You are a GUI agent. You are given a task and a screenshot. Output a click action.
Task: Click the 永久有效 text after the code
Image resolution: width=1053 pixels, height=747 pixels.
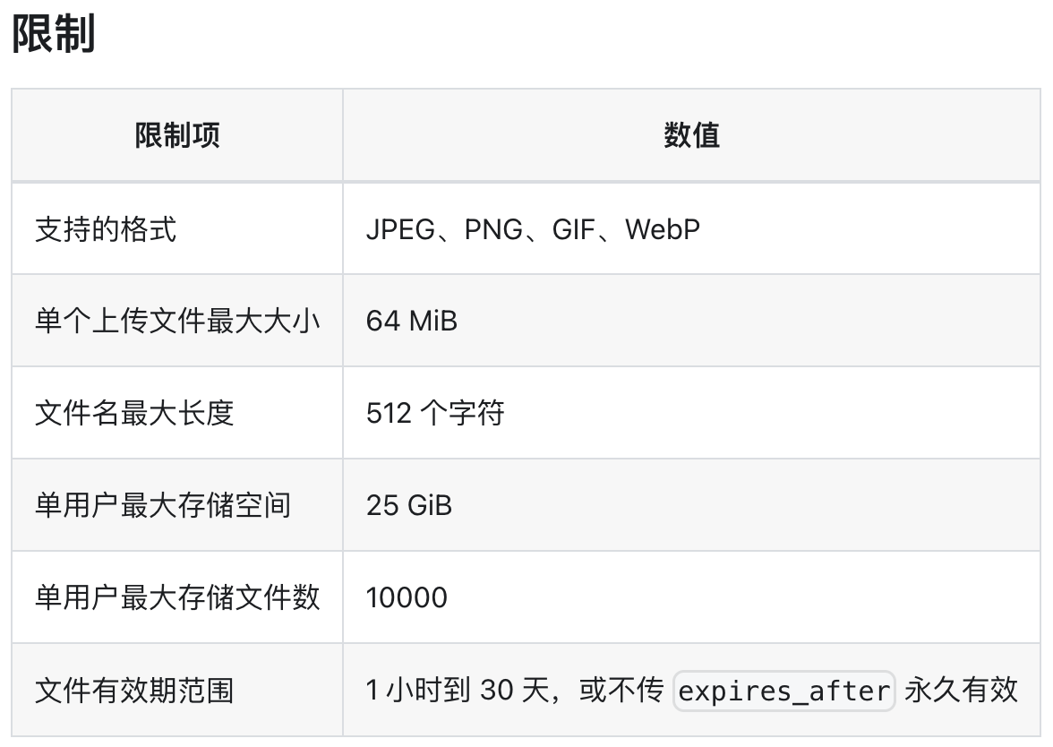click(961, 690)
